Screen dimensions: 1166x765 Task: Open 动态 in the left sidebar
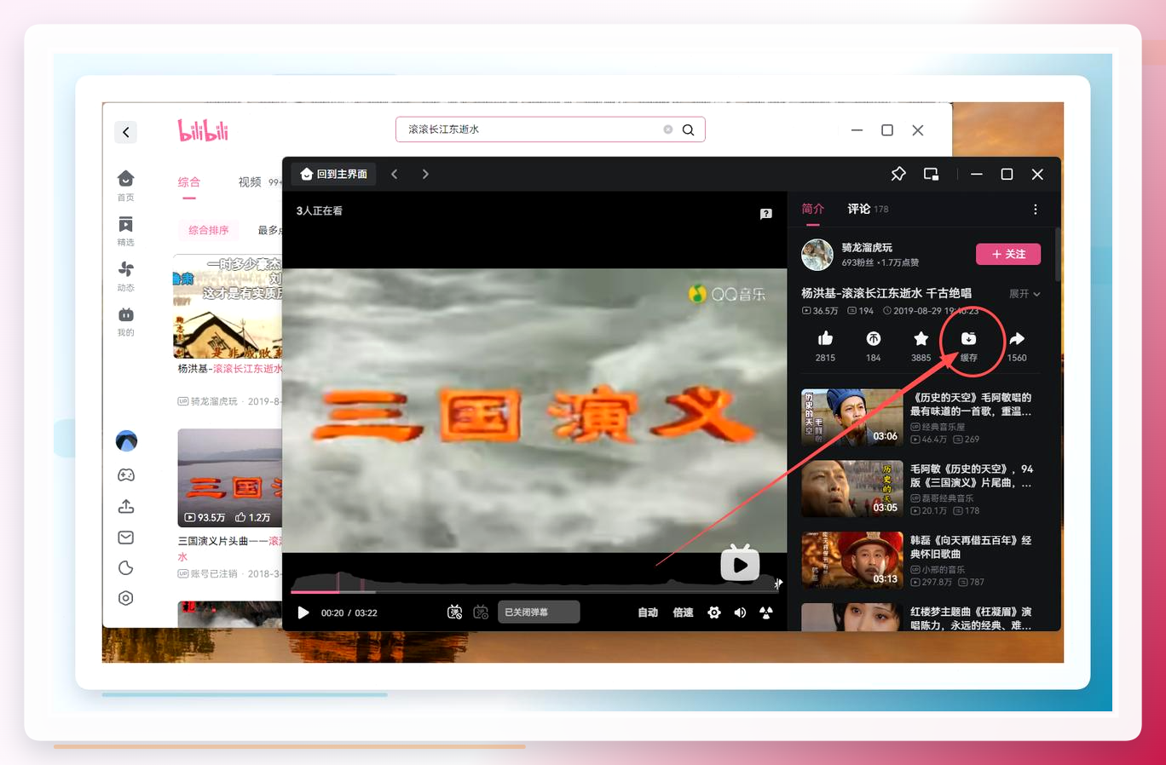coord(125,276)
